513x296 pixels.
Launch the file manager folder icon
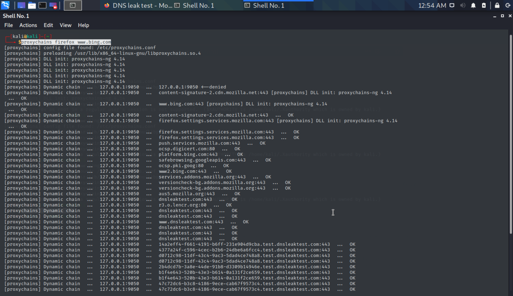click(32, 6)
